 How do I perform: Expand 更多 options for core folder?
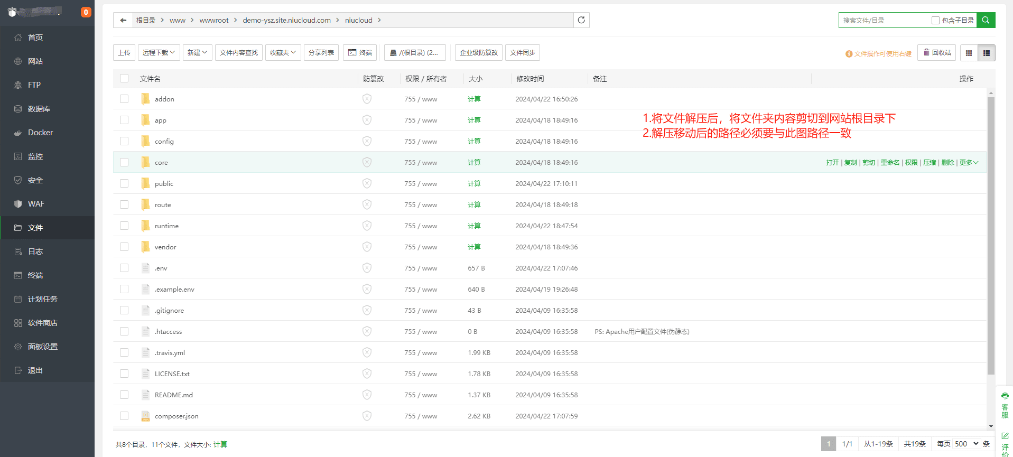pyautogui.click(x=969, y=163)
